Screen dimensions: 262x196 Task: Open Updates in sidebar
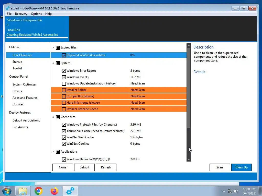(x=18, y=104)
